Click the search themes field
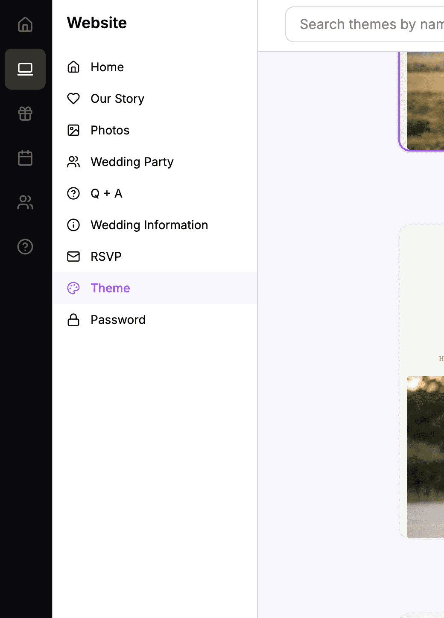This screenshot has width=444, height=618. point(371,24)
